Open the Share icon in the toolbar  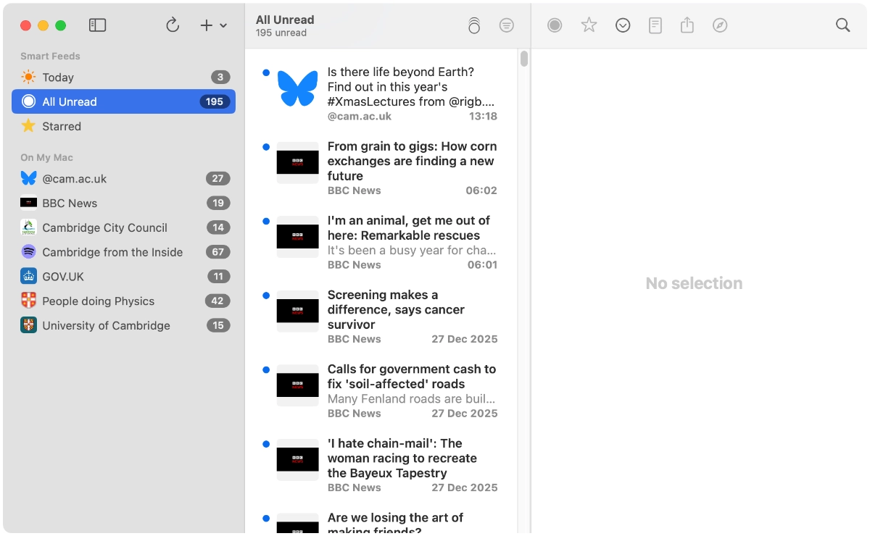tap(687, 25)
